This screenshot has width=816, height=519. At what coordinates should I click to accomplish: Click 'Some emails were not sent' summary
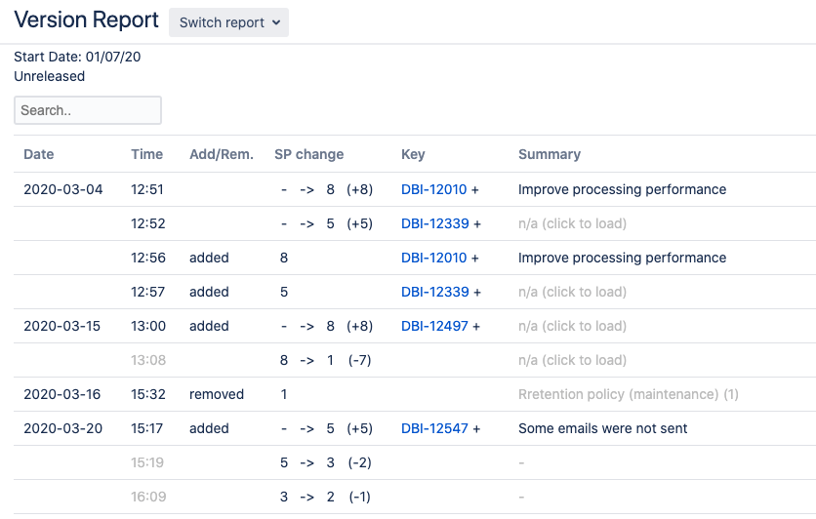click(602, 428)
